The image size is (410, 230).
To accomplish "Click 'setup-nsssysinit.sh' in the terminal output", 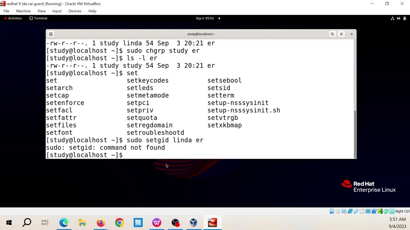I will [244, 110].
